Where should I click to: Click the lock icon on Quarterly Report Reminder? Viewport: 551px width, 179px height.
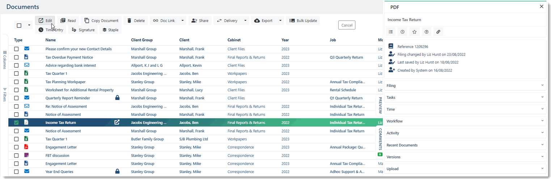[117, 98]
